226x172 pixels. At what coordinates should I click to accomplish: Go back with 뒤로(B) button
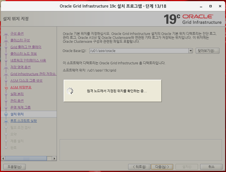pos(139,167)
